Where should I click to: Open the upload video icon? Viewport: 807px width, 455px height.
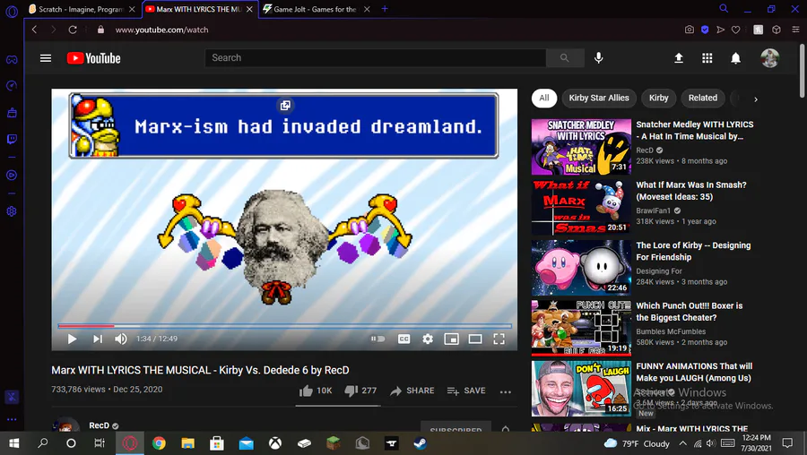pyautogui.click(x=679, y=58)
